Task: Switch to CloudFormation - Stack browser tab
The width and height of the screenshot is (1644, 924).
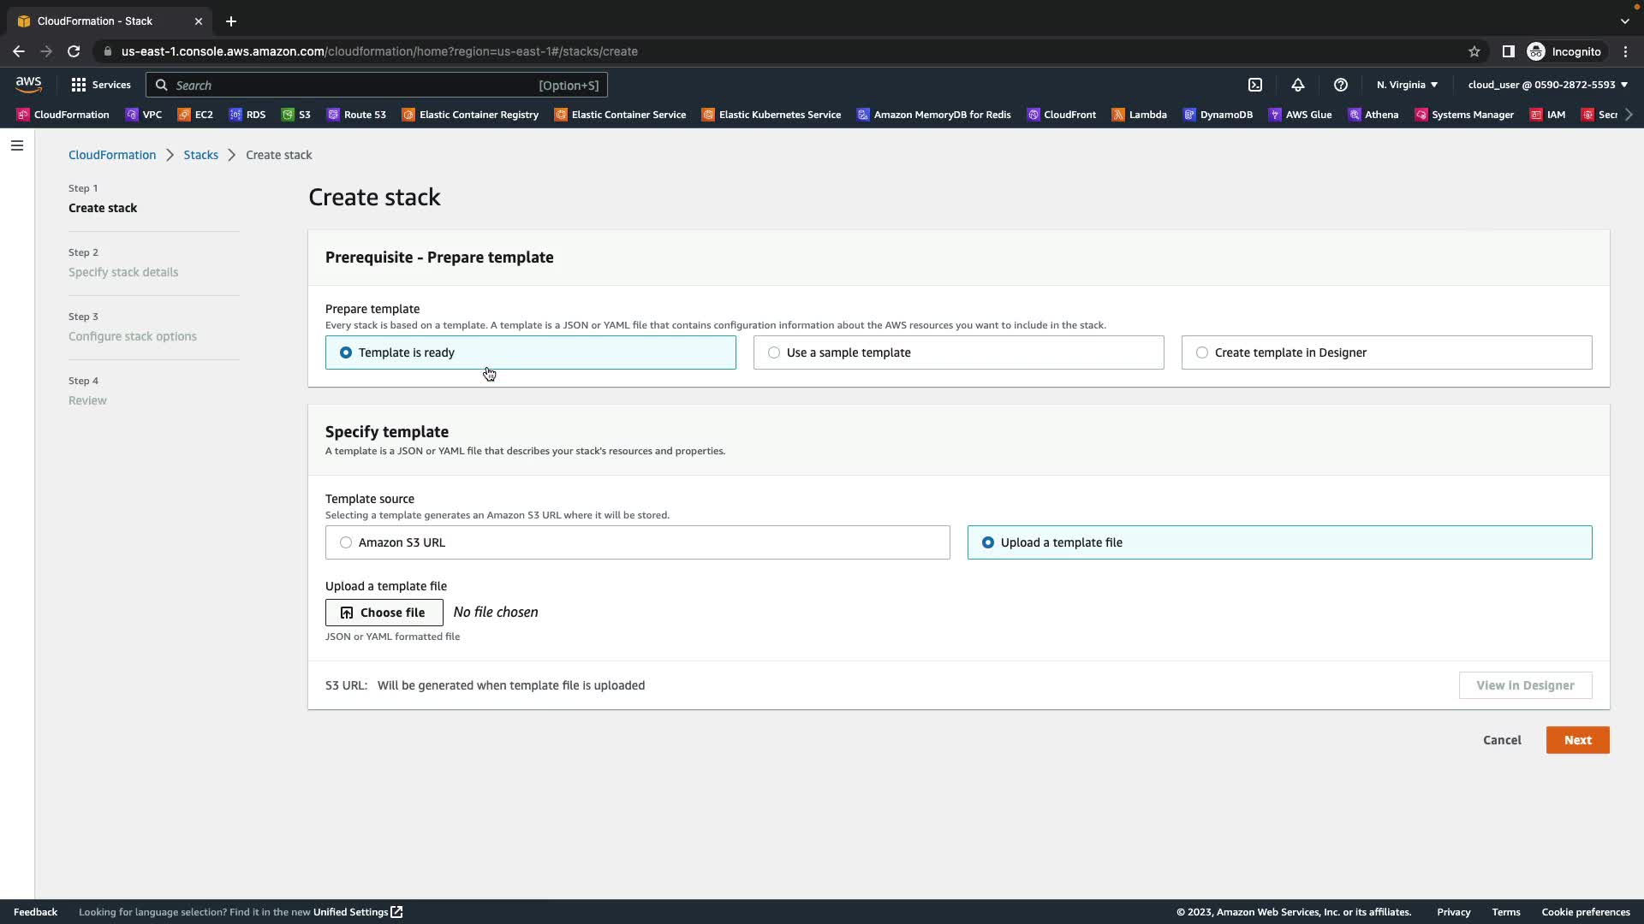Action: (x=94, y=21)
